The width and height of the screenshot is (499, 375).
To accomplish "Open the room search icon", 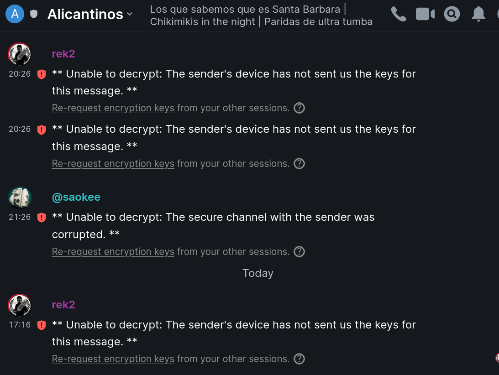I will 452,15.
